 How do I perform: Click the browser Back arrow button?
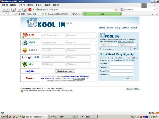[4, 10]
